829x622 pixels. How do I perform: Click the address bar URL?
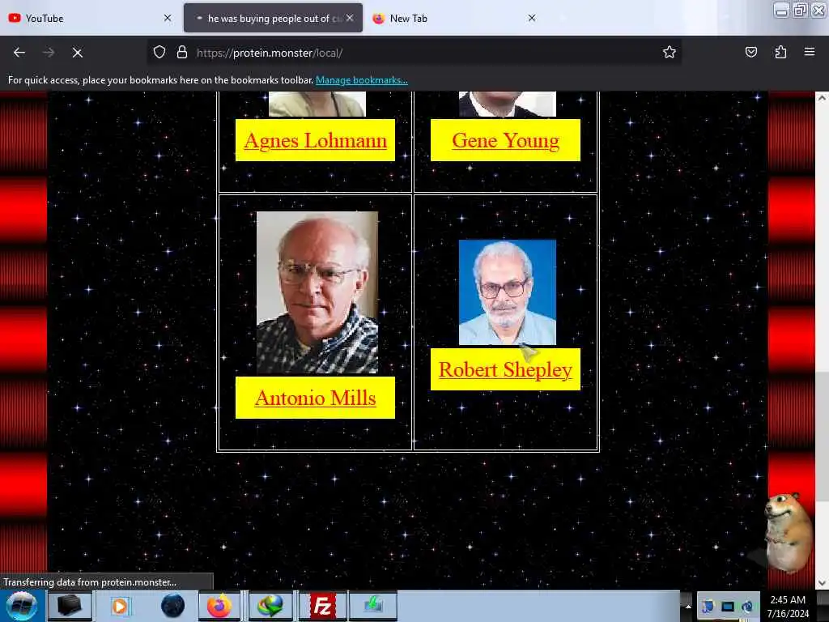click(270, 53)
